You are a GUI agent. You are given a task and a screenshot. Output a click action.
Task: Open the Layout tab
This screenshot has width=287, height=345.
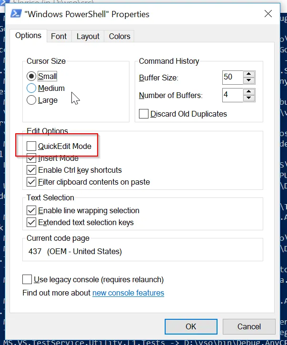pyautogui.click(x=88, y=36)
